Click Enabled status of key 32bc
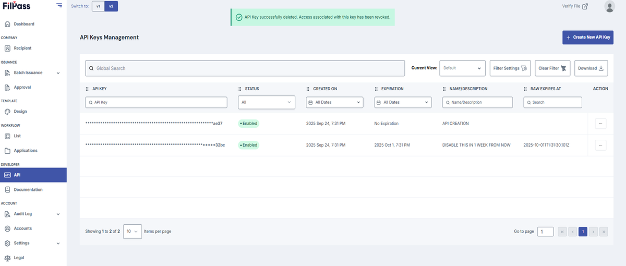 (x=249, y=145)
